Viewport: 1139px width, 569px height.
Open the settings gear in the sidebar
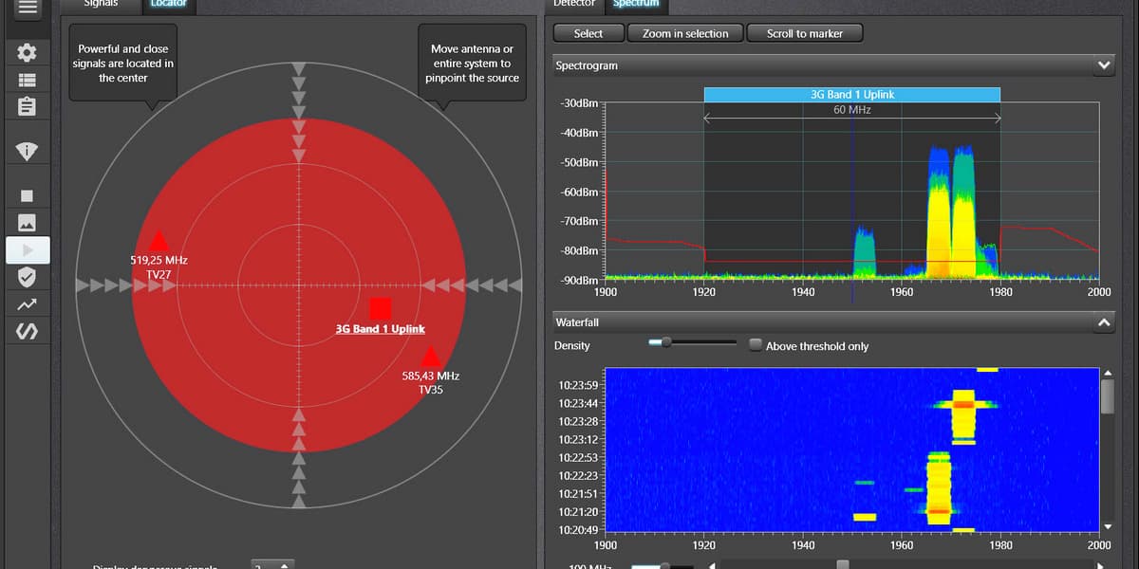[x=27, y=52]
